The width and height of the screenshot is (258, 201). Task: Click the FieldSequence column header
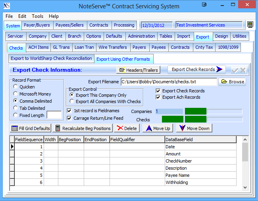click(x=29, y=140)
